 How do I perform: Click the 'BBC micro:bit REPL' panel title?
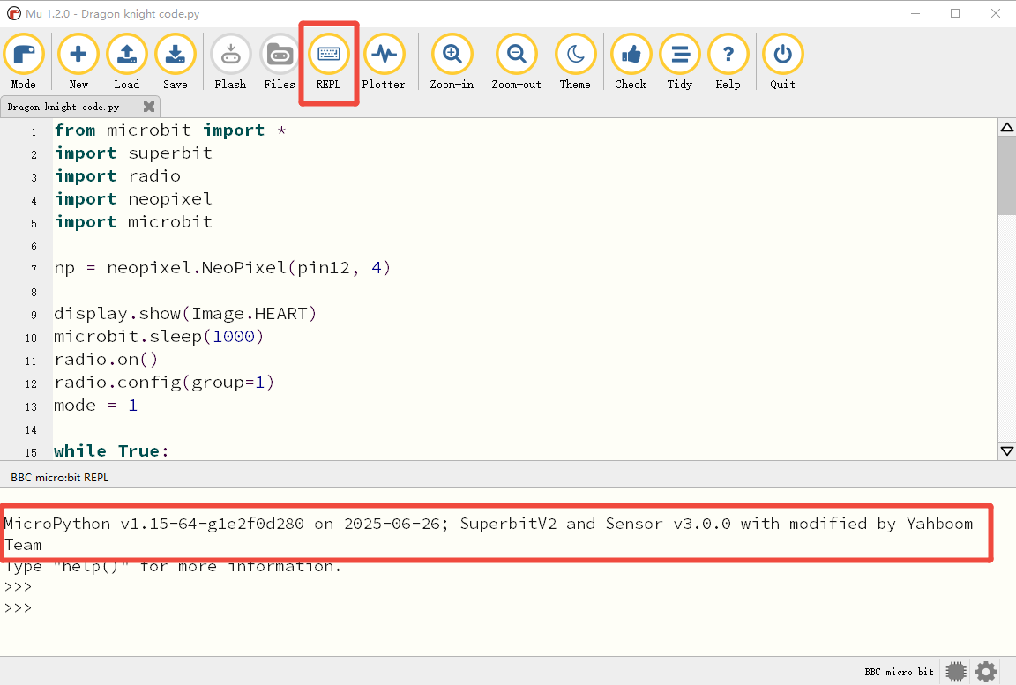[60, 478]
